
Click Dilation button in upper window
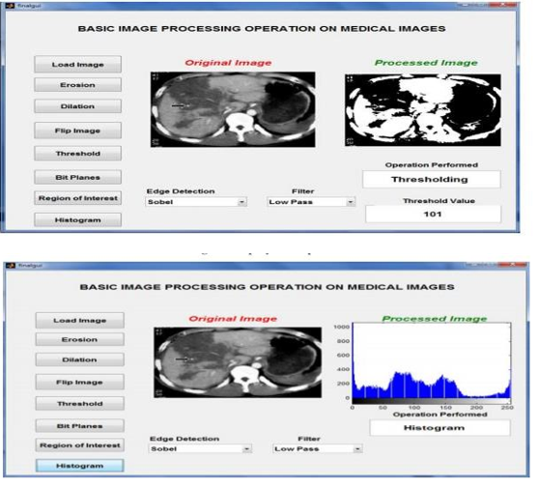[x=78, y=106]
